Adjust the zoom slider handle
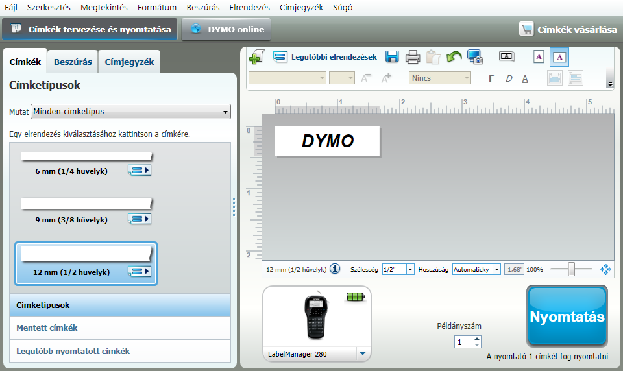This screenshot has height=371, width=623. pyautogui.click(x=571, y=269)
